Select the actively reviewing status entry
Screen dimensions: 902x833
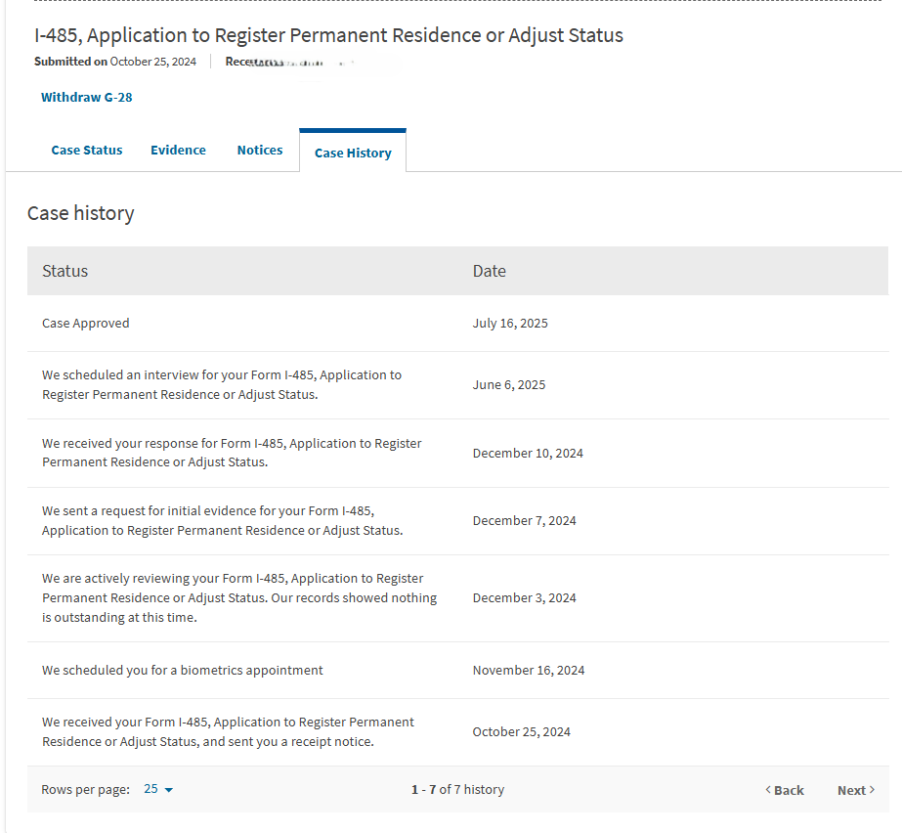[239, 597]
